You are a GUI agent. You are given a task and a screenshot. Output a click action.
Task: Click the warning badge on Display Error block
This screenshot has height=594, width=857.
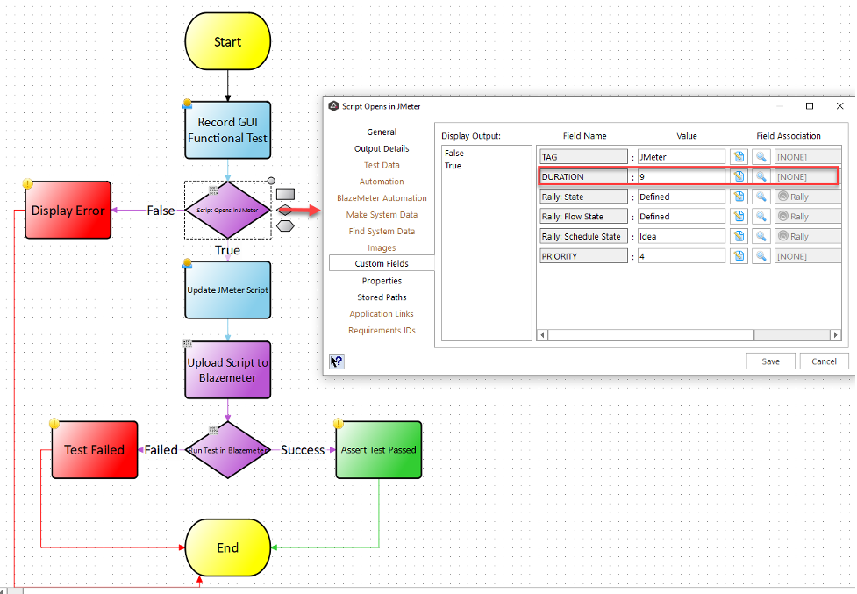27,185
